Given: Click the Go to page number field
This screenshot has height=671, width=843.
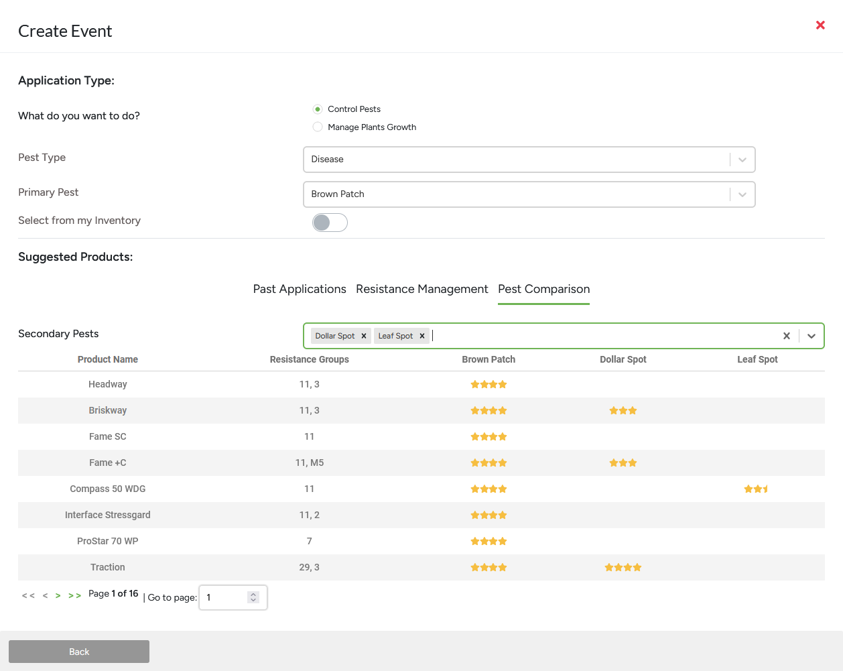Looking at the screenshot, I should [226, 597].
